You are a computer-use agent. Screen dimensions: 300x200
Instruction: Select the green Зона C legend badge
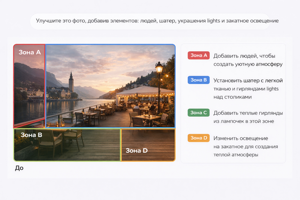[199, 113]
